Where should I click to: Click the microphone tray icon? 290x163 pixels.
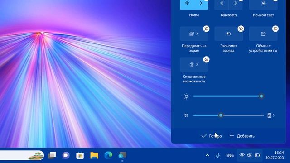(x=217, y=155)
